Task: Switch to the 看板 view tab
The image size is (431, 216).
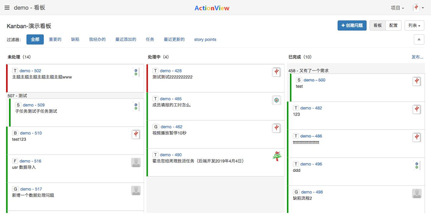Action: (377, 25)
